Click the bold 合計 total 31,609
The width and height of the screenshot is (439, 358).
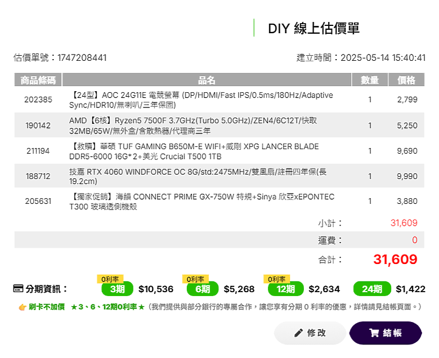tap(395, 259)
